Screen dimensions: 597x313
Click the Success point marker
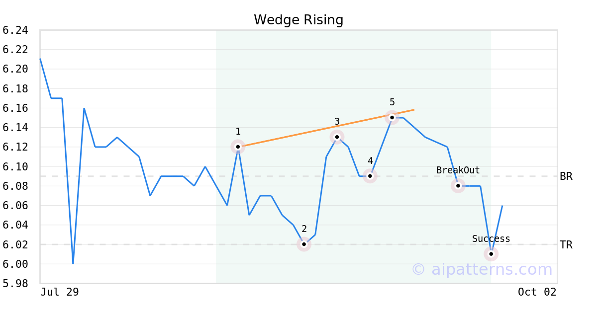[x=491, y=254]
